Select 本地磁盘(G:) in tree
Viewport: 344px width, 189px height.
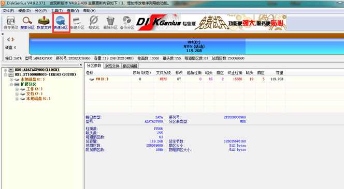[x=38, y=99]
